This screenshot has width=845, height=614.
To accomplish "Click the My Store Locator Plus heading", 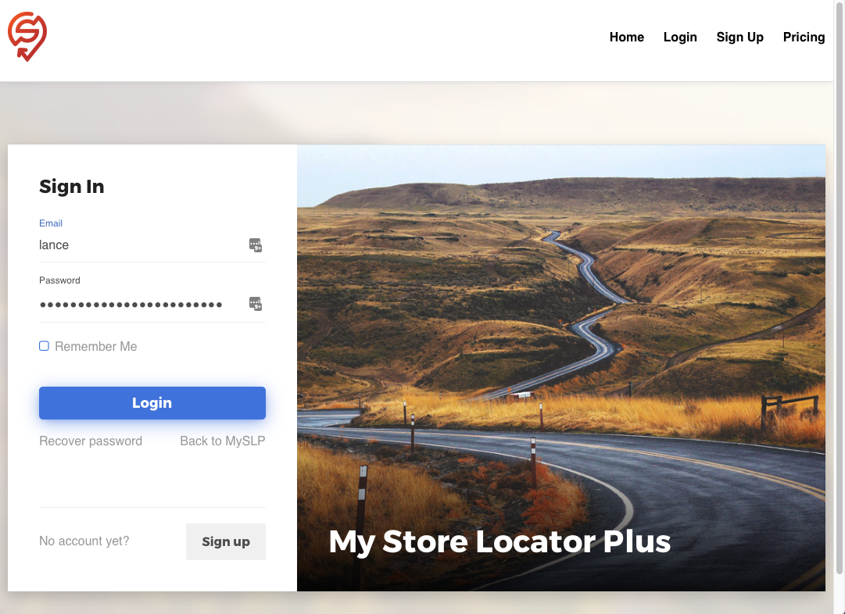I will [x=499, y=541].
